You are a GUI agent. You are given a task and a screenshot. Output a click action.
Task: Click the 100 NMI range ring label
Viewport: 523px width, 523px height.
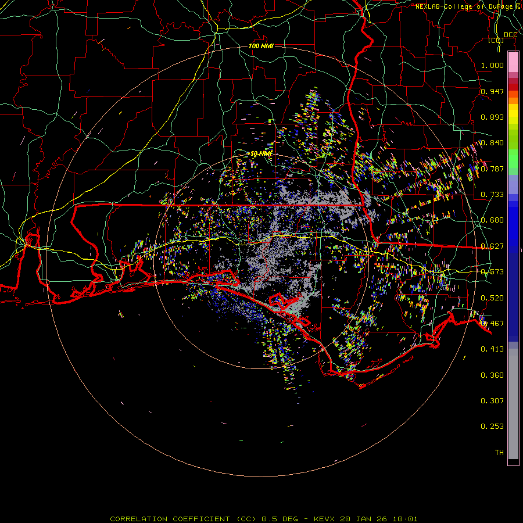click(x=261, y=46)
